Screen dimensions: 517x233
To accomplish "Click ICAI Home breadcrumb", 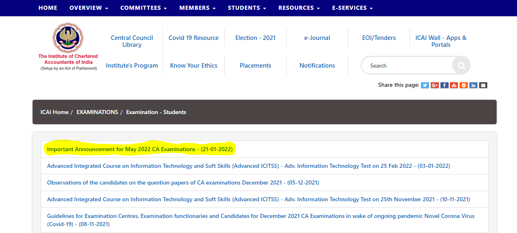I will click(55, 112).
